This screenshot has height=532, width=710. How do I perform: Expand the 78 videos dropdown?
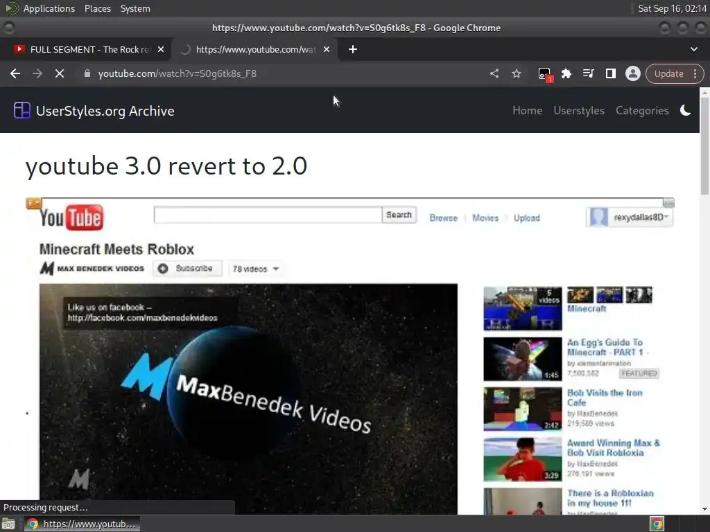pos(255,269)
